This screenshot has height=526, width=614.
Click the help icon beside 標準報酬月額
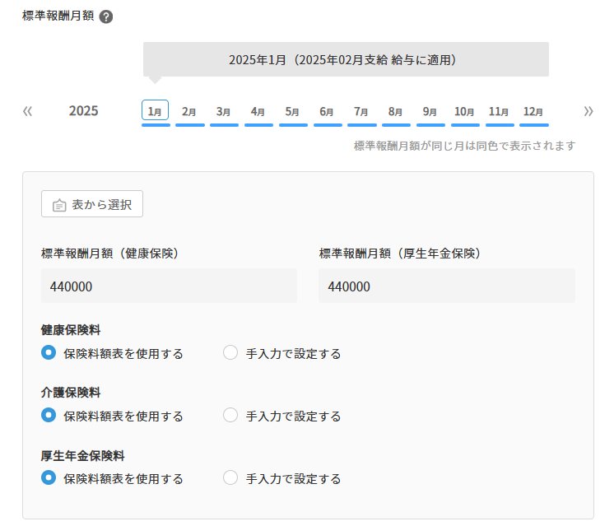(105, 16)
